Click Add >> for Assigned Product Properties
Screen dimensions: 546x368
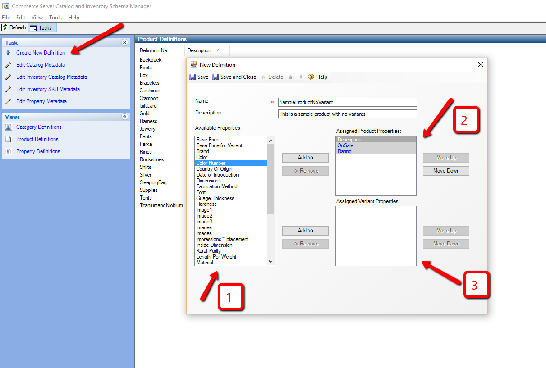point(305,158)
